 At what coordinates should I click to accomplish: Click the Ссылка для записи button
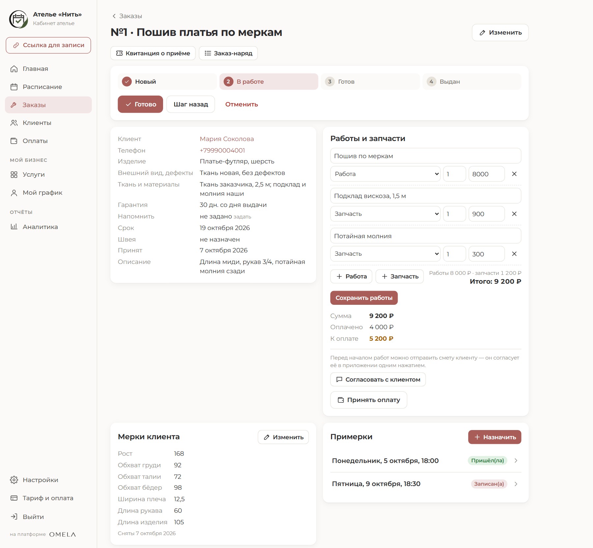[48, 45]
